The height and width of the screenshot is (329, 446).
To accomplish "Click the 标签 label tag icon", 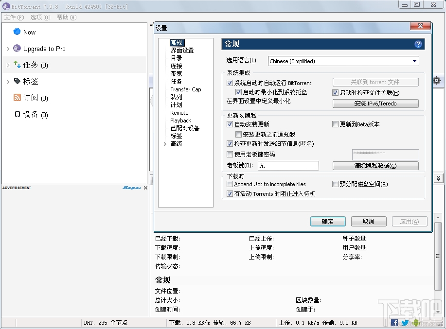I will tap(17, 81).
